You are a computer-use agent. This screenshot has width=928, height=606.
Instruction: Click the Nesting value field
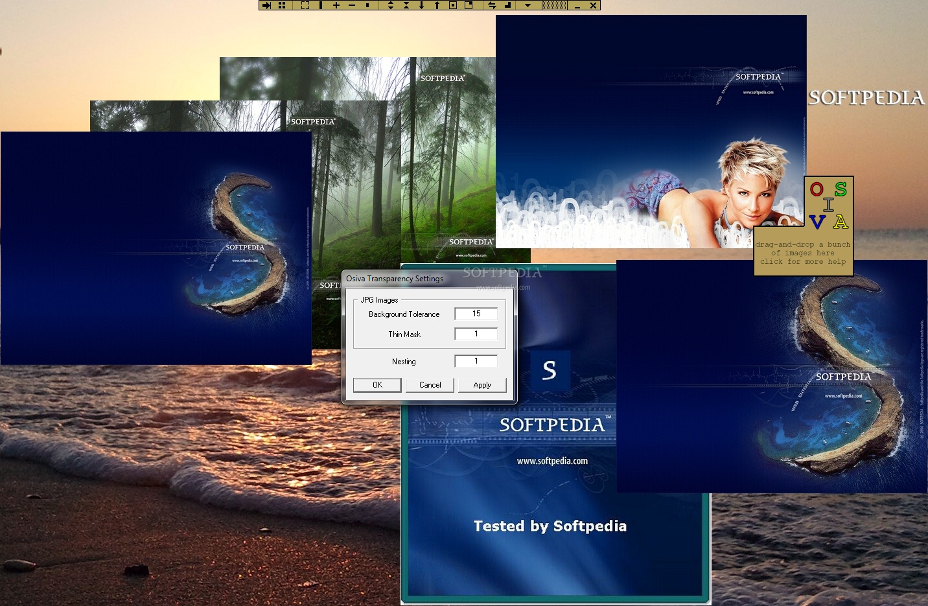coord(476,361)
